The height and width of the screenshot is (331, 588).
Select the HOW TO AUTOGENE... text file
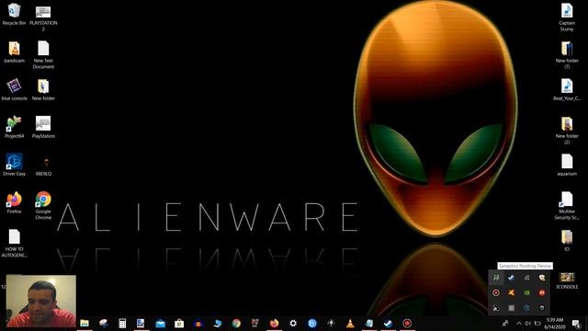14,243
